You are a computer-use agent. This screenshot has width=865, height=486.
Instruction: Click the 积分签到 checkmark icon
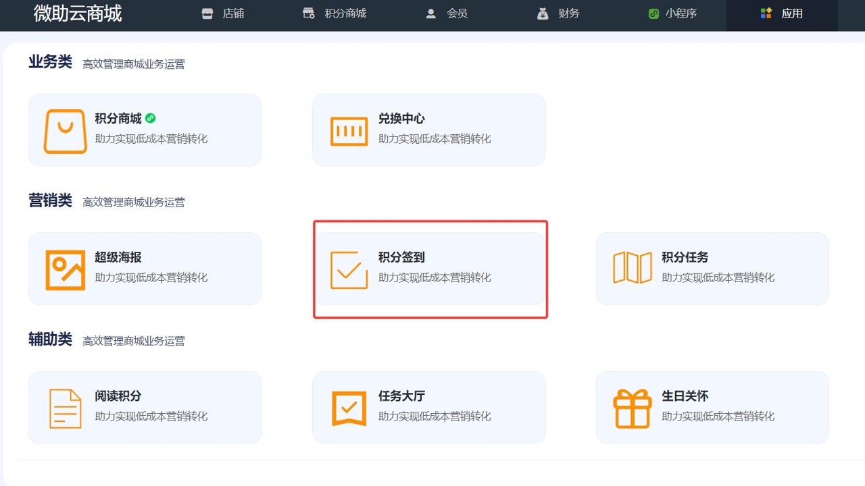349,270
